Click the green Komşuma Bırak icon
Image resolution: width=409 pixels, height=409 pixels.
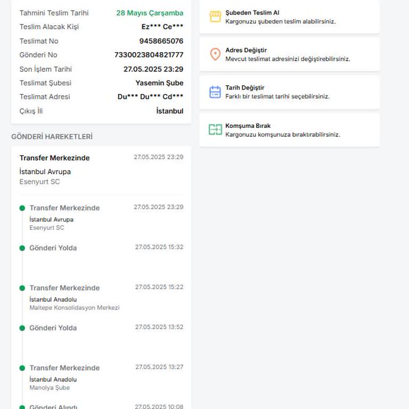pos(215,129)
